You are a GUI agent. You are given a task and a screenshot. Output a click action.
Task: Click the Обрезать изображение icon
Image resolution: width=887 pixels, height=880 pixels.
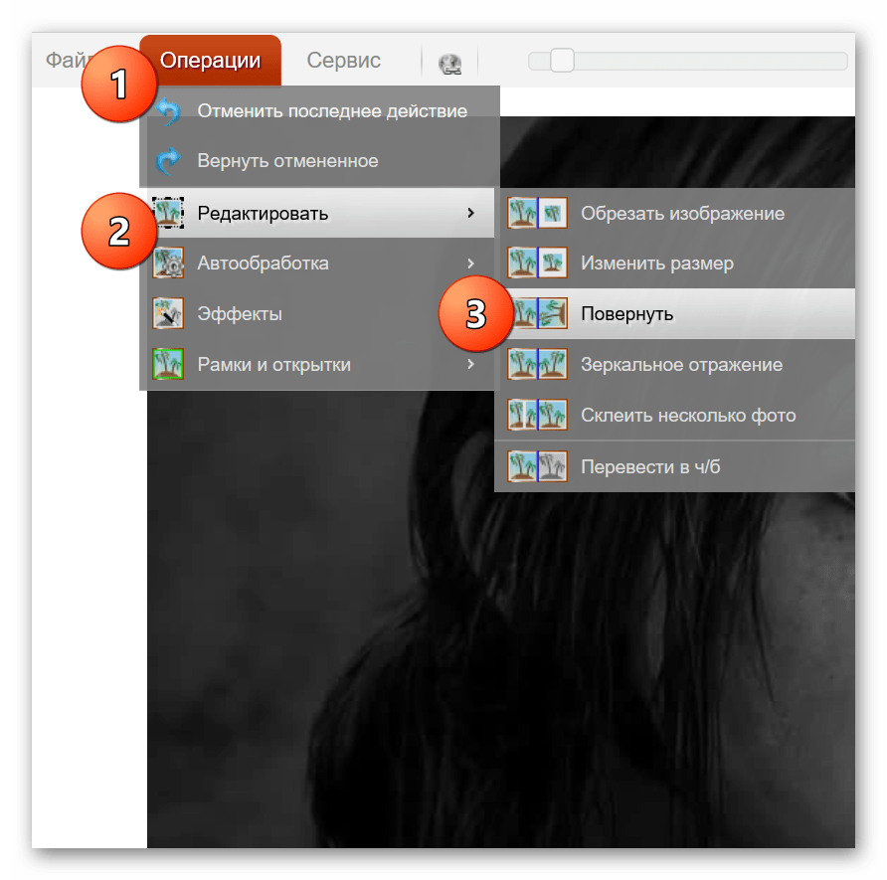[537, 213]
